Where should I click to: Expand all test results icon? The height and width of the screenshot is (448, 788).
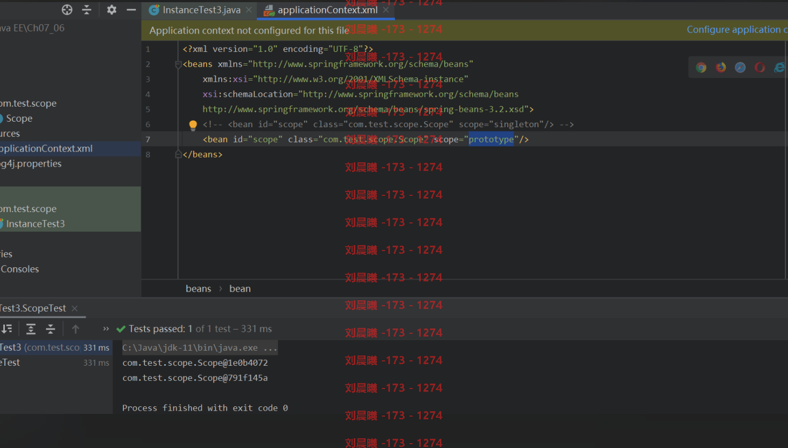31,329
